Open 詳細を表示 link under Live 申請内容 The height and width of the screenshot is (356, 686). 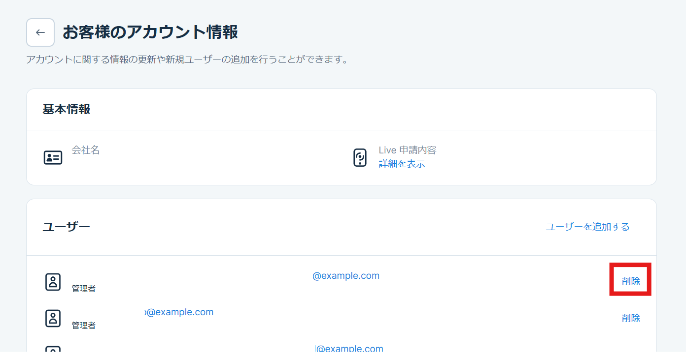tap(402, 164)
